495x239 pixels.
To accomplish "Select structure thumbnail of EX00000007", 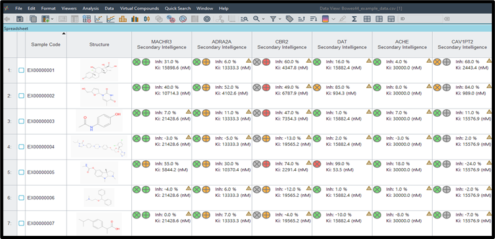I will (99, 223).
